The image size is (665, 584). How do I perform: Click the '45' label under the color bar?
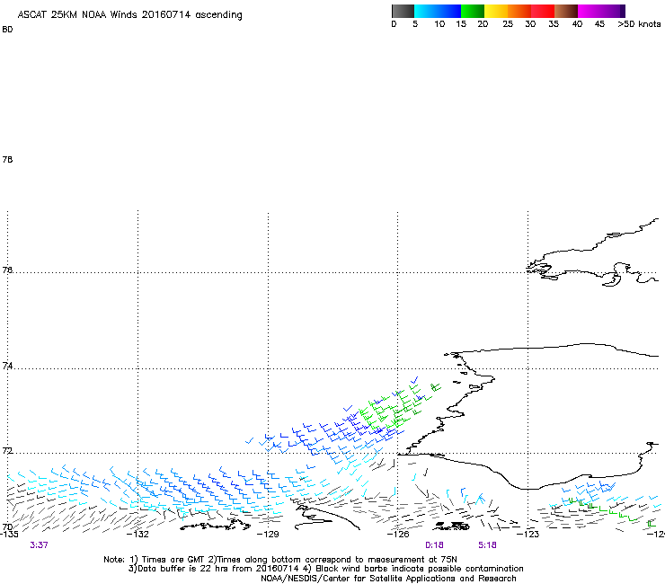[599, 24]
